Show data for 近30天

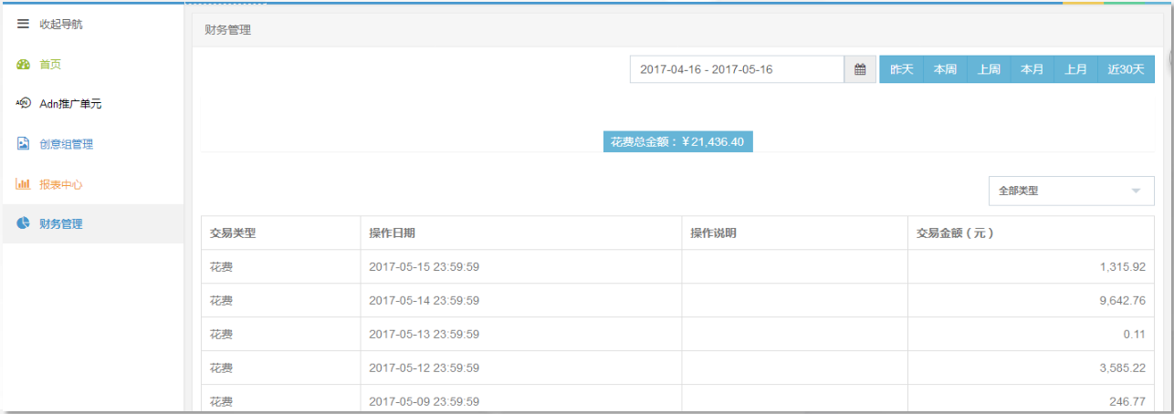point(1126,69)
